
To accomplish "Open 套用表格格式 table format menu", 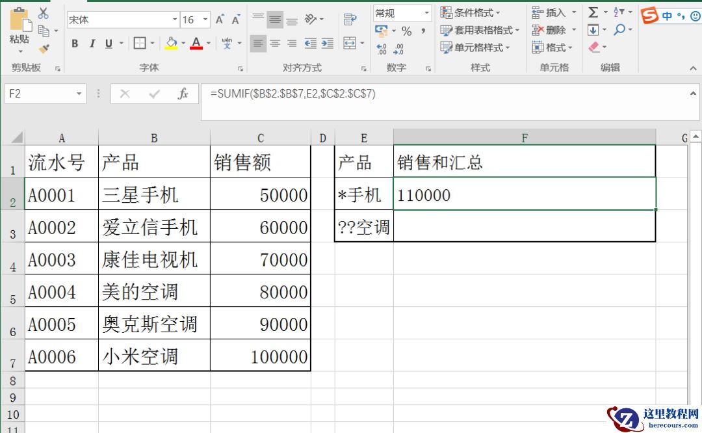I will click(x=480, y=30).
